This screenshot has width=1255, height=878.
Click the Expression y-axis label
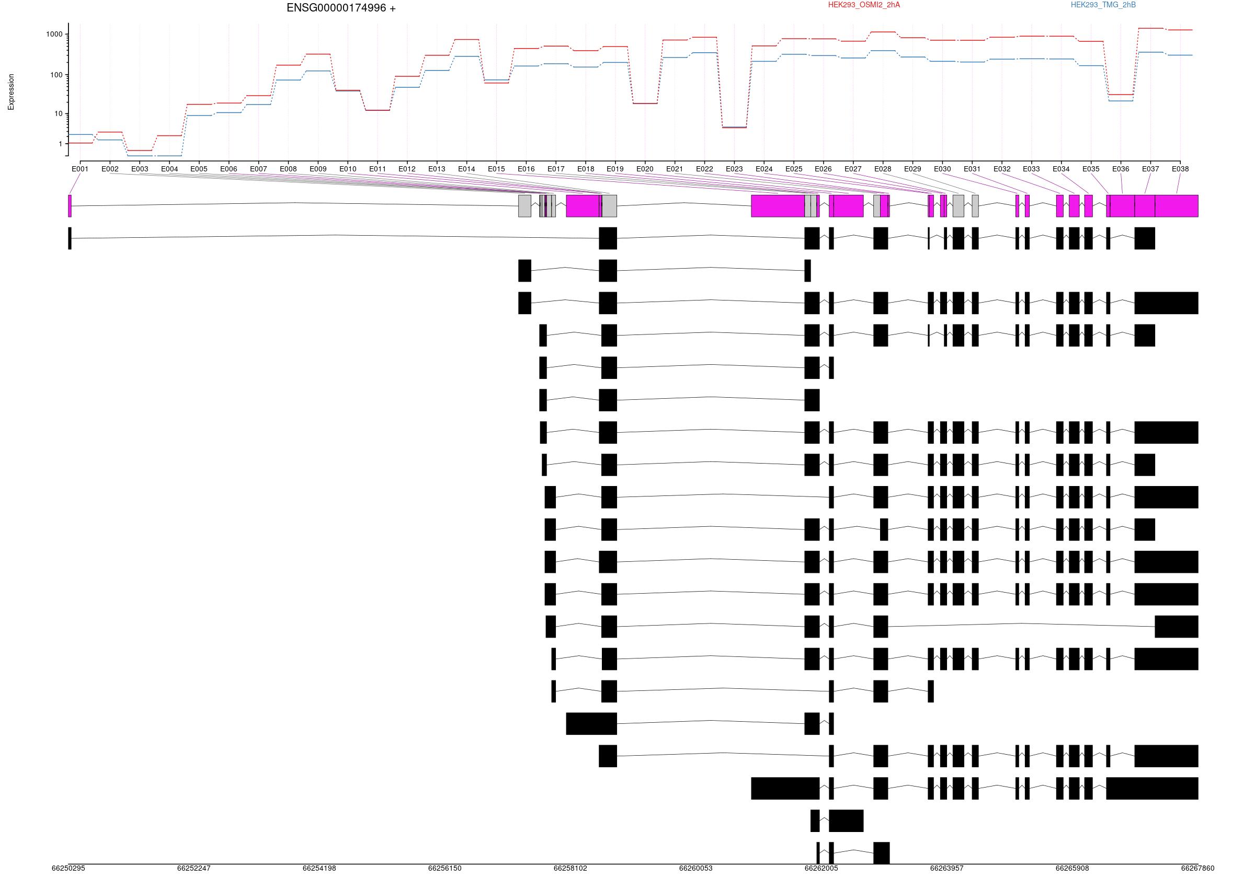coord(11,92)
